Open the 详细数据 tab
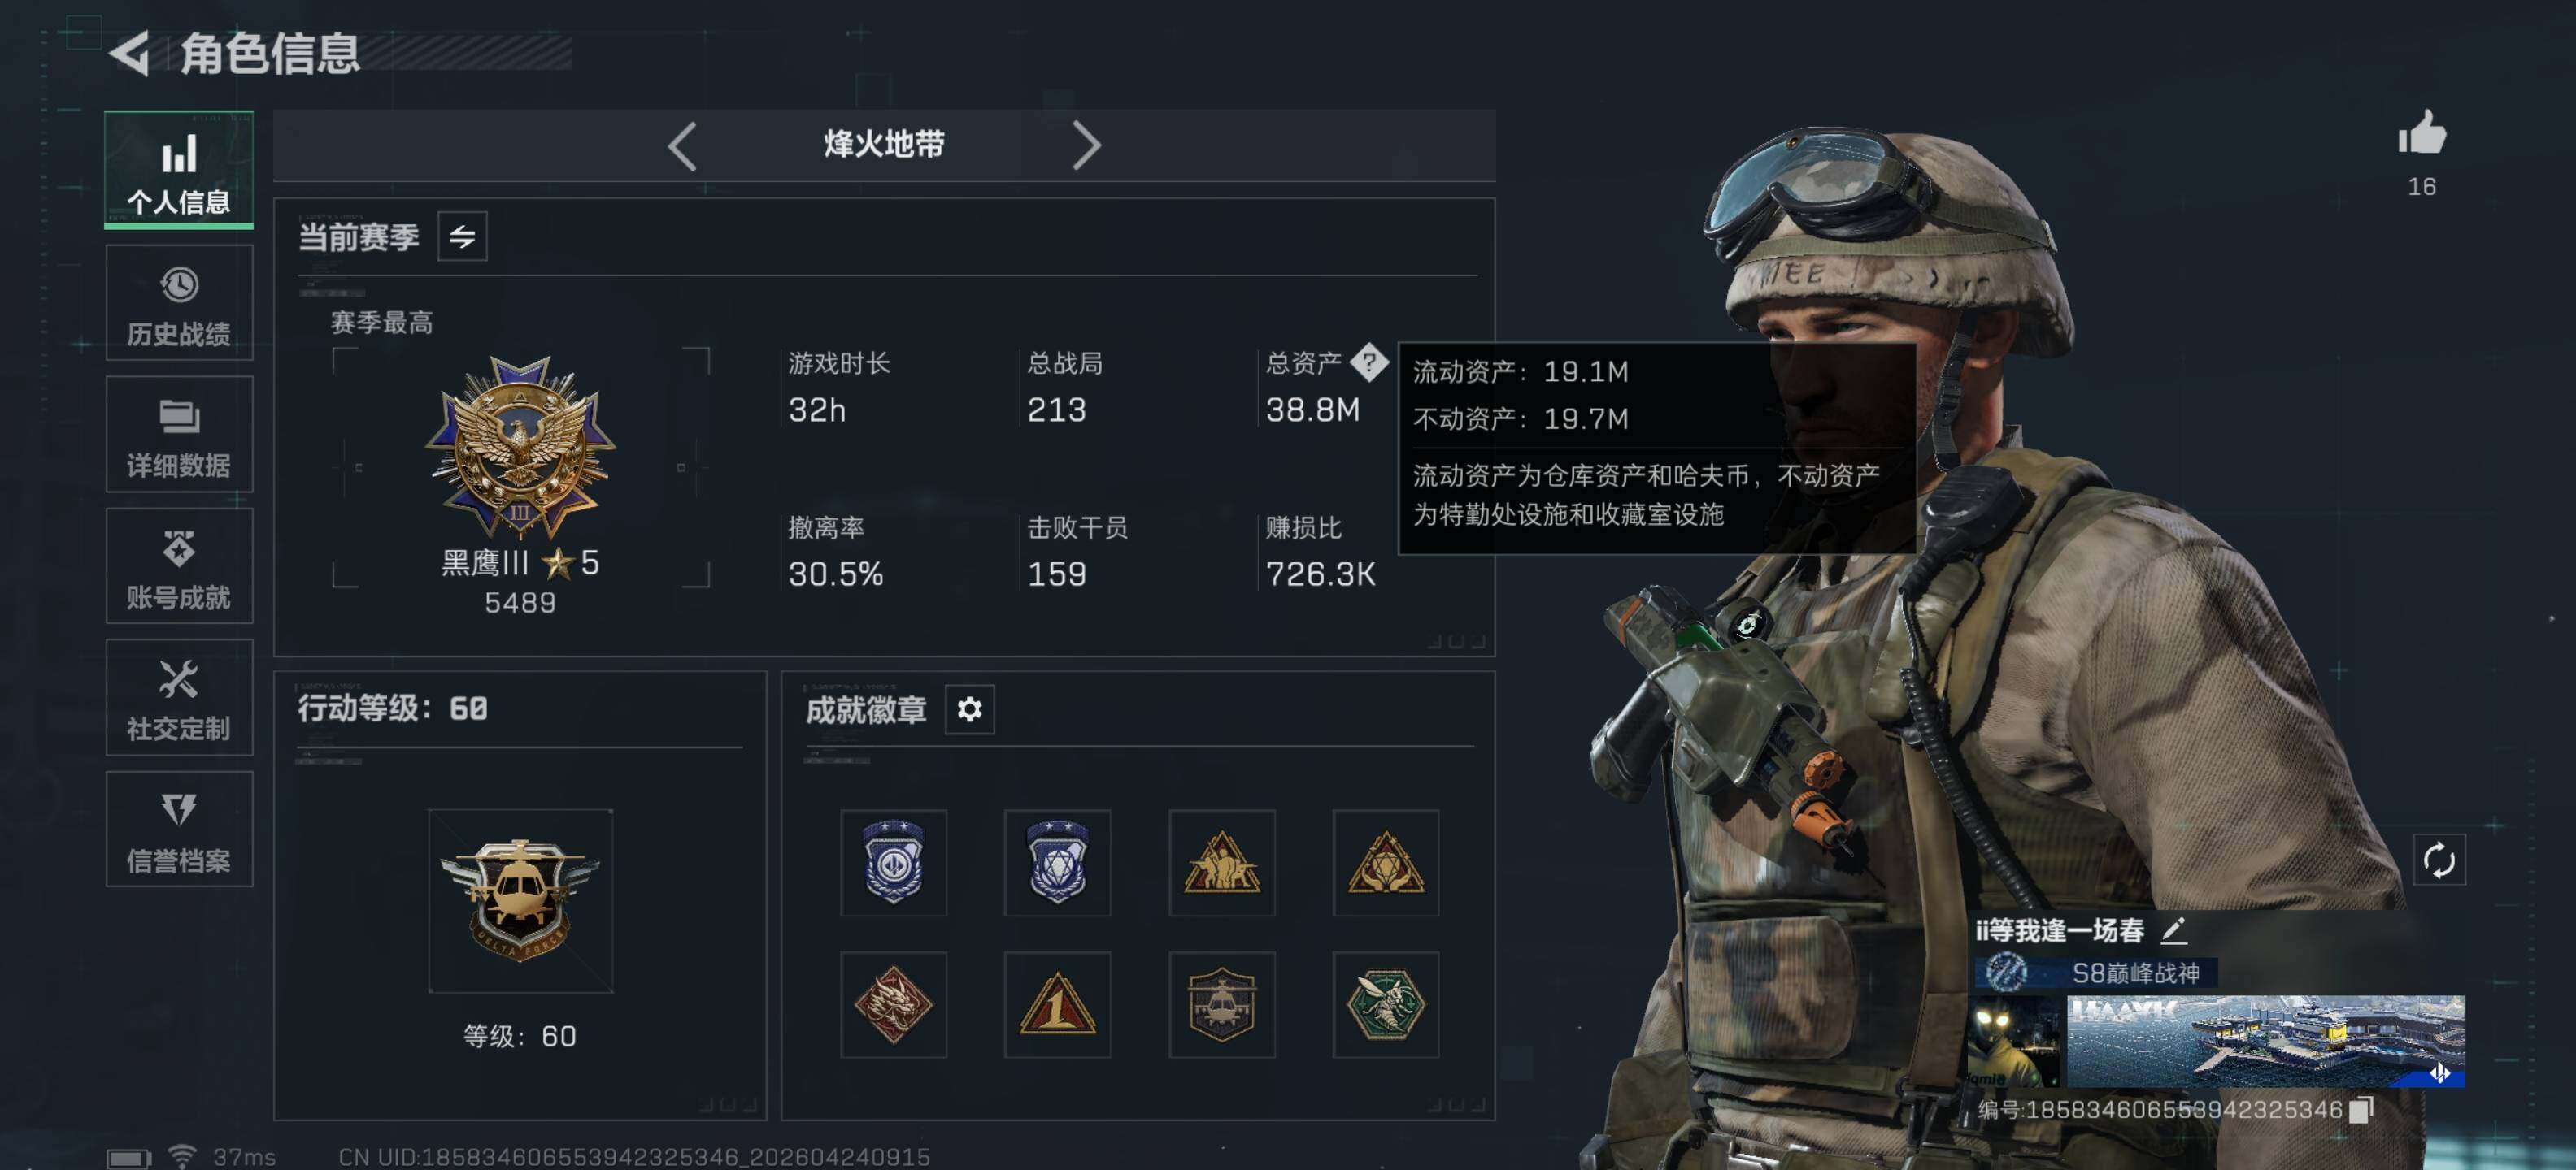 [x=179, y=435]
